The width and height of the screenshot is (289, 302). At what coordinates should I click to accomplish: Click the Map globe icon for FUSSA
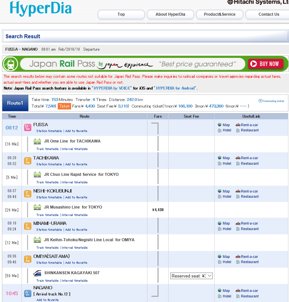tap(220, 125)
